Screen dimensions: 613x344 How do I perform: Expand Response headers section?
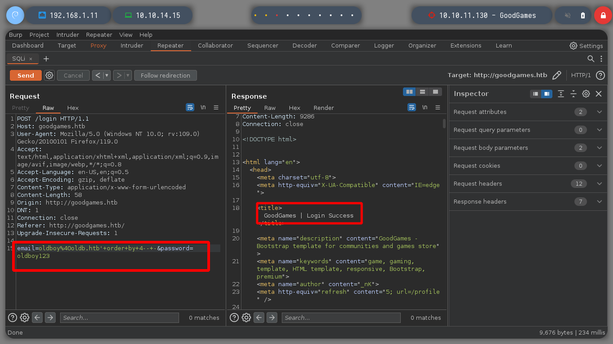point(528,201)
